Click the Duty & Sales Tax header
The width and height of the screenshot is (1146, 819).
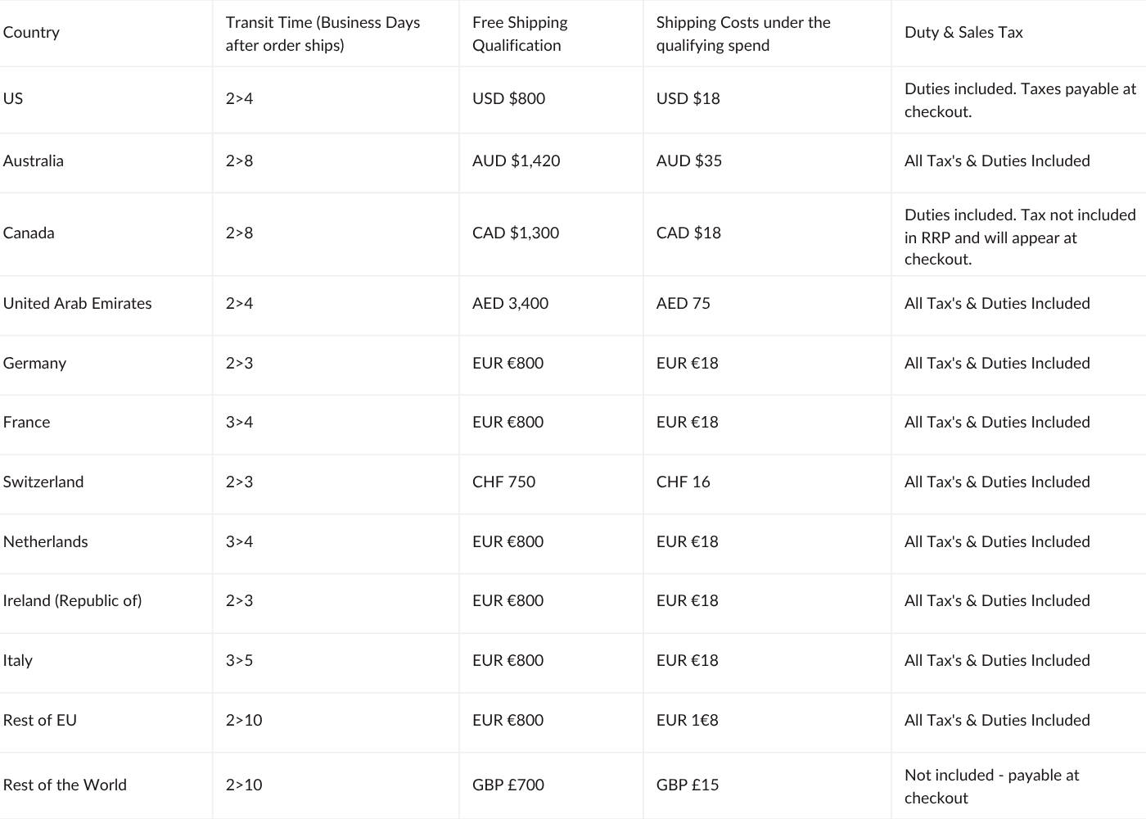click(x=963, y=33)
